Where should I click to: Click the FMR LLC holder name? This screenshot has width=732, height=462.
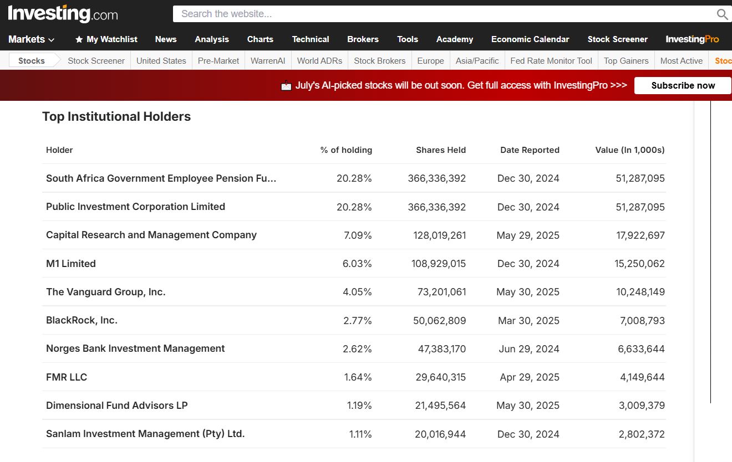(x=67, y=377)
